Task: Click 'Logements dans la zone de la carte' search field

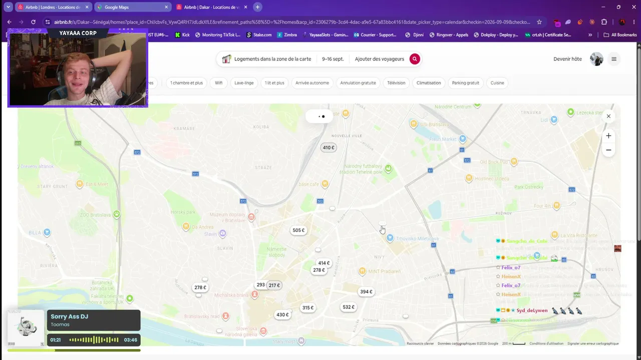Action: pyautogui.click(x=267, y=59)
